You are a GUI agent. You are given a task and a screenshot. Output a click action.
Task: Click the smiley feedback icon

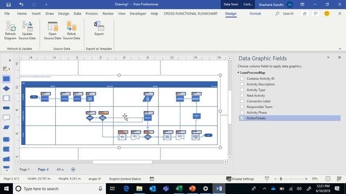tap(327, 13)
